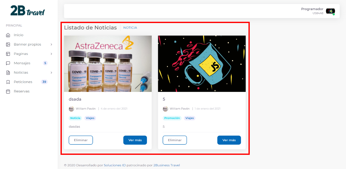The height and width of the screenshot is (169, 346).
Task: Click the NOTICIA breadcrumb link
Action: click(130, 28)
